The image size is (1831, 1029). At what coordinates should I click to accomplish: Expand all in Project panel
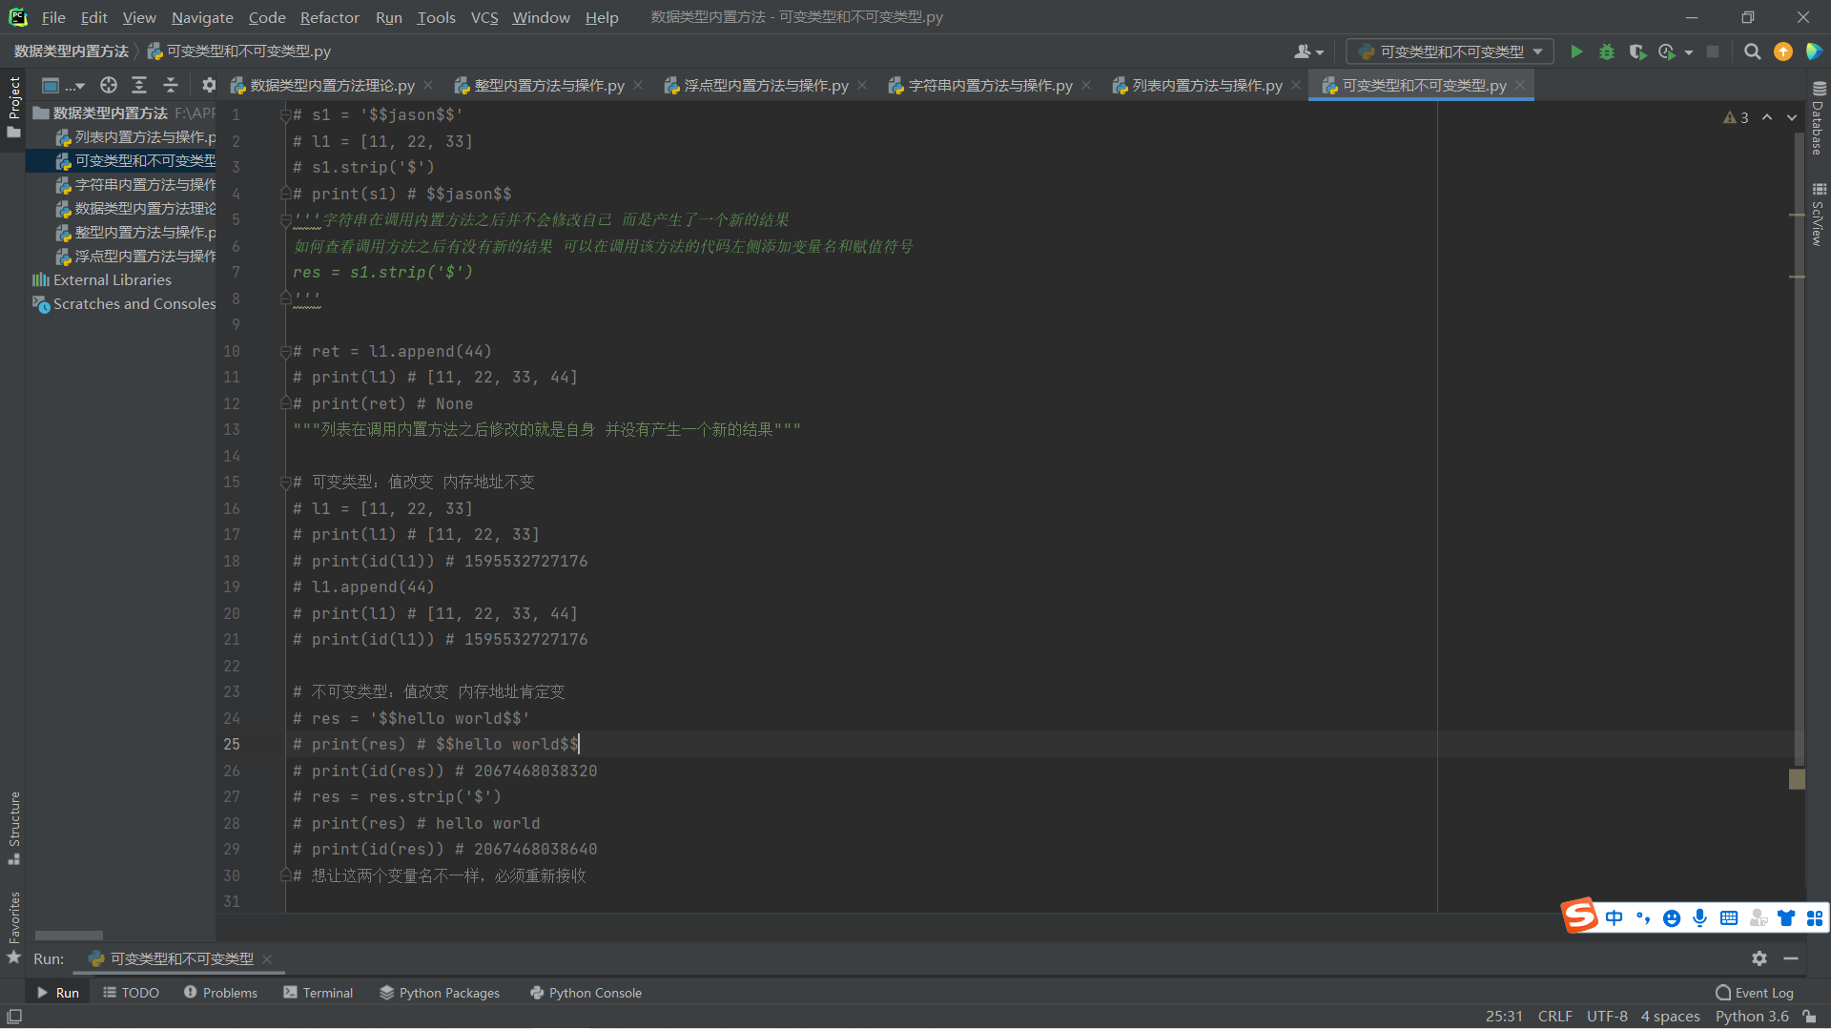[139, 85]
